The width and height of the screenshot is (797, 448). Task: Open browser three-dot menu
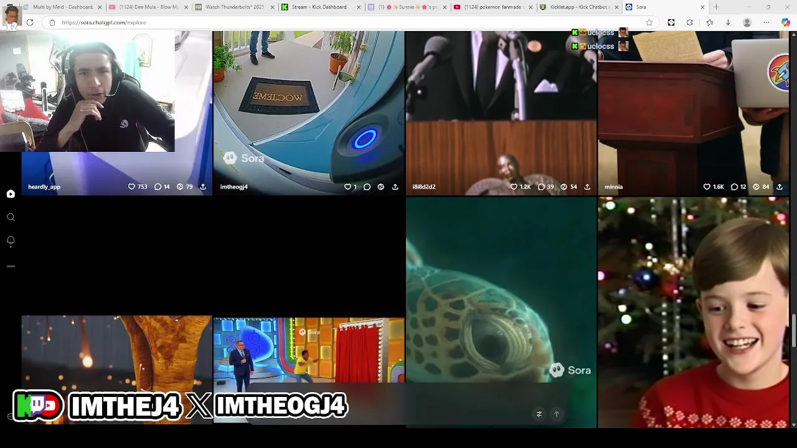tap(766, 22)
